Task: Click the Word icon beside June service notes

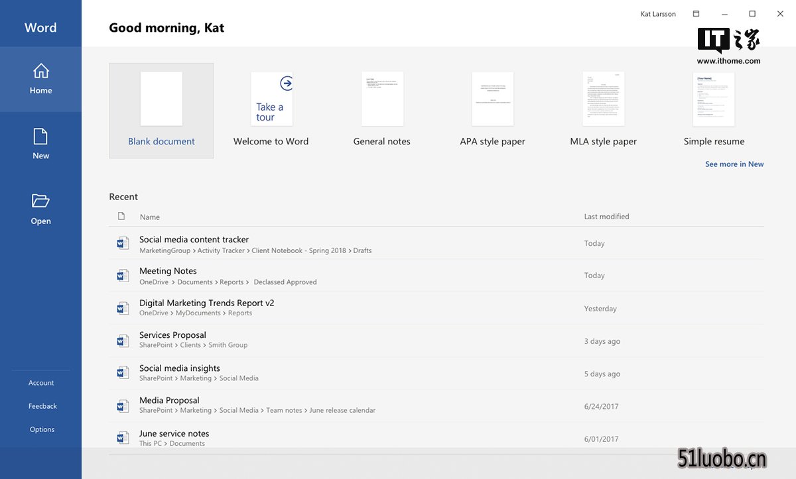Action: 123,437
